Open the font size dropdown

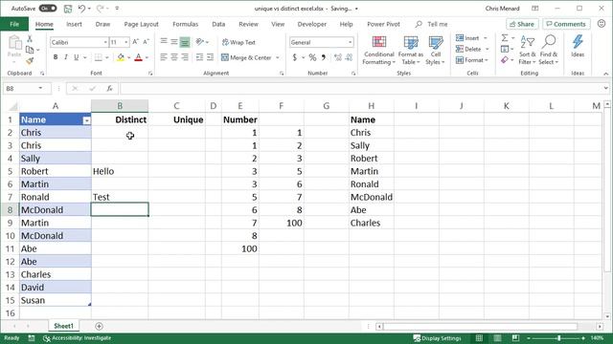(125, 42)
